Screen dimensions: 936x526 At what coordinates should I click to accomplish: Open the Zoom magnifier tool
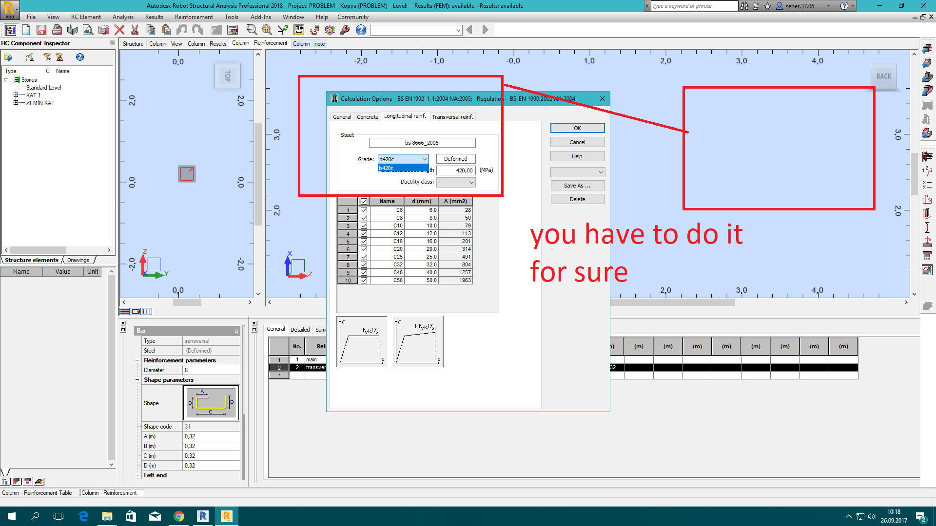(x=251, y=30)
